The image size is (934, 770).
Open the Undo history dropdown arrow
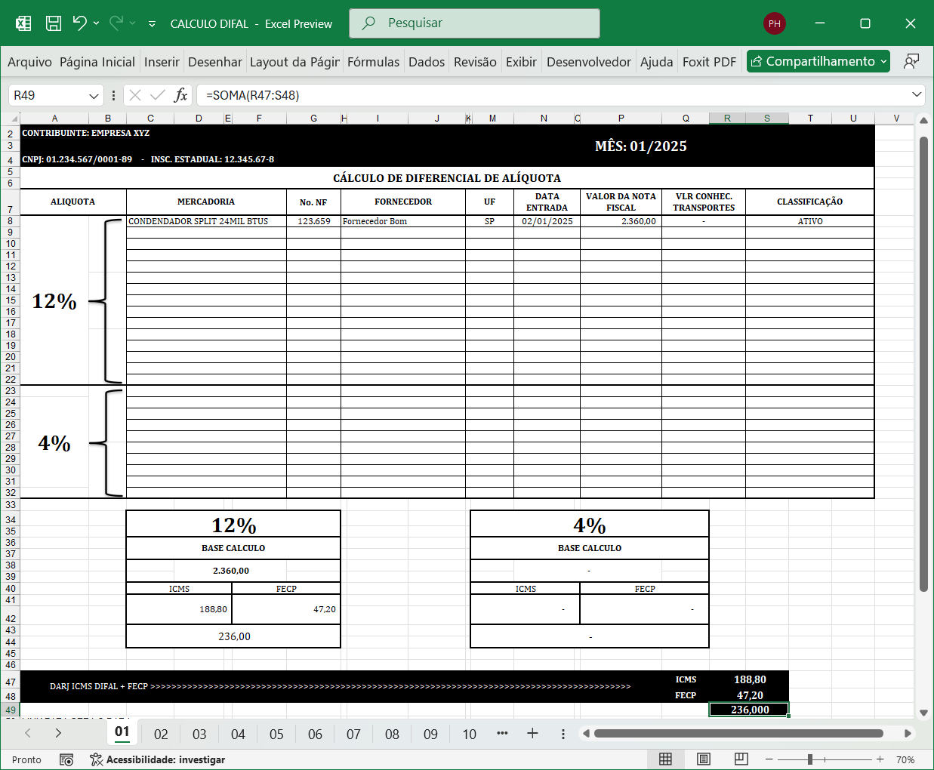(x=97, y=23)
